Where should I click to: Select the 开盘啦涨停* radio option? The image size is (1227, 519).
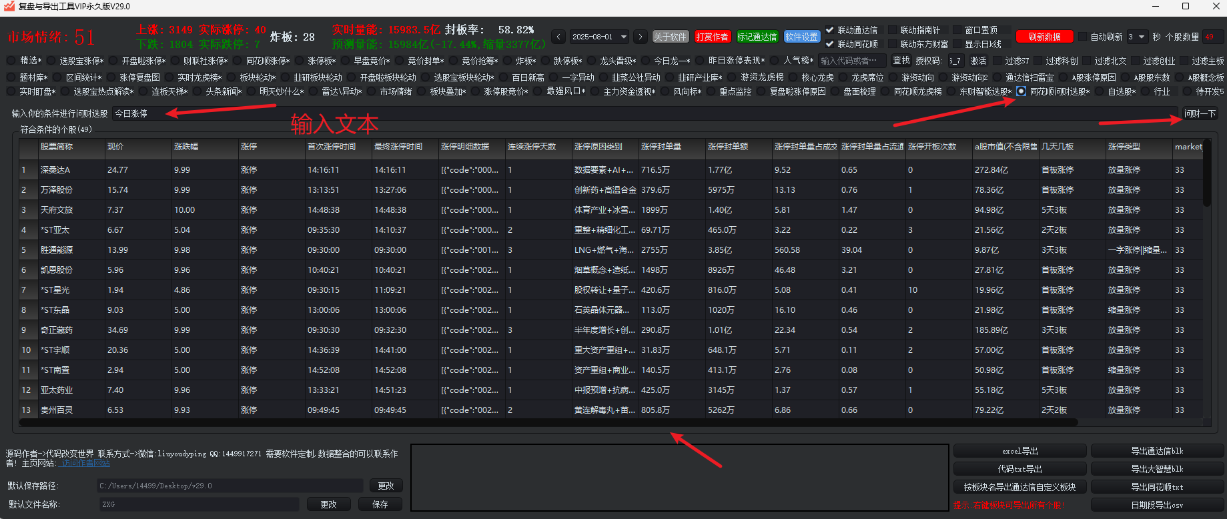[113, 61]
